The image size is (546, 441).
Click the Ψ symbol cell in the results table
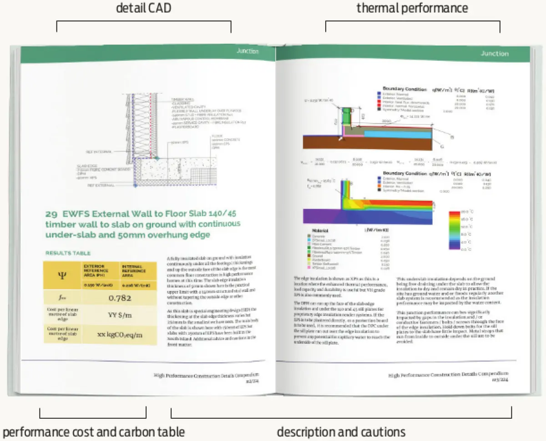click(x=62, y=275)
